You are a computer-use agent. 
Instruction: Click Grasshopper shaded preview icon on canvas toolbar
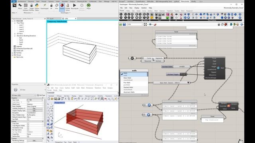[226, 24]
